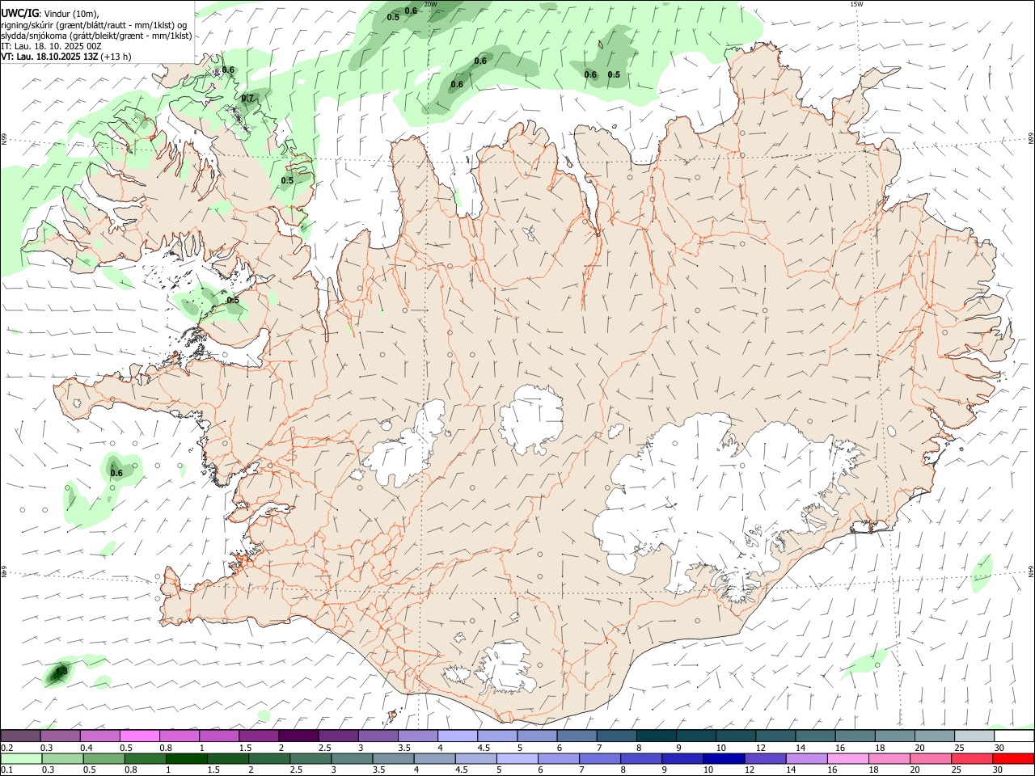Select the purple 0.3–0.4 snow swatch
This screenshot has height=776, width=1035.
pyautogui.click(x=60, y=736)
